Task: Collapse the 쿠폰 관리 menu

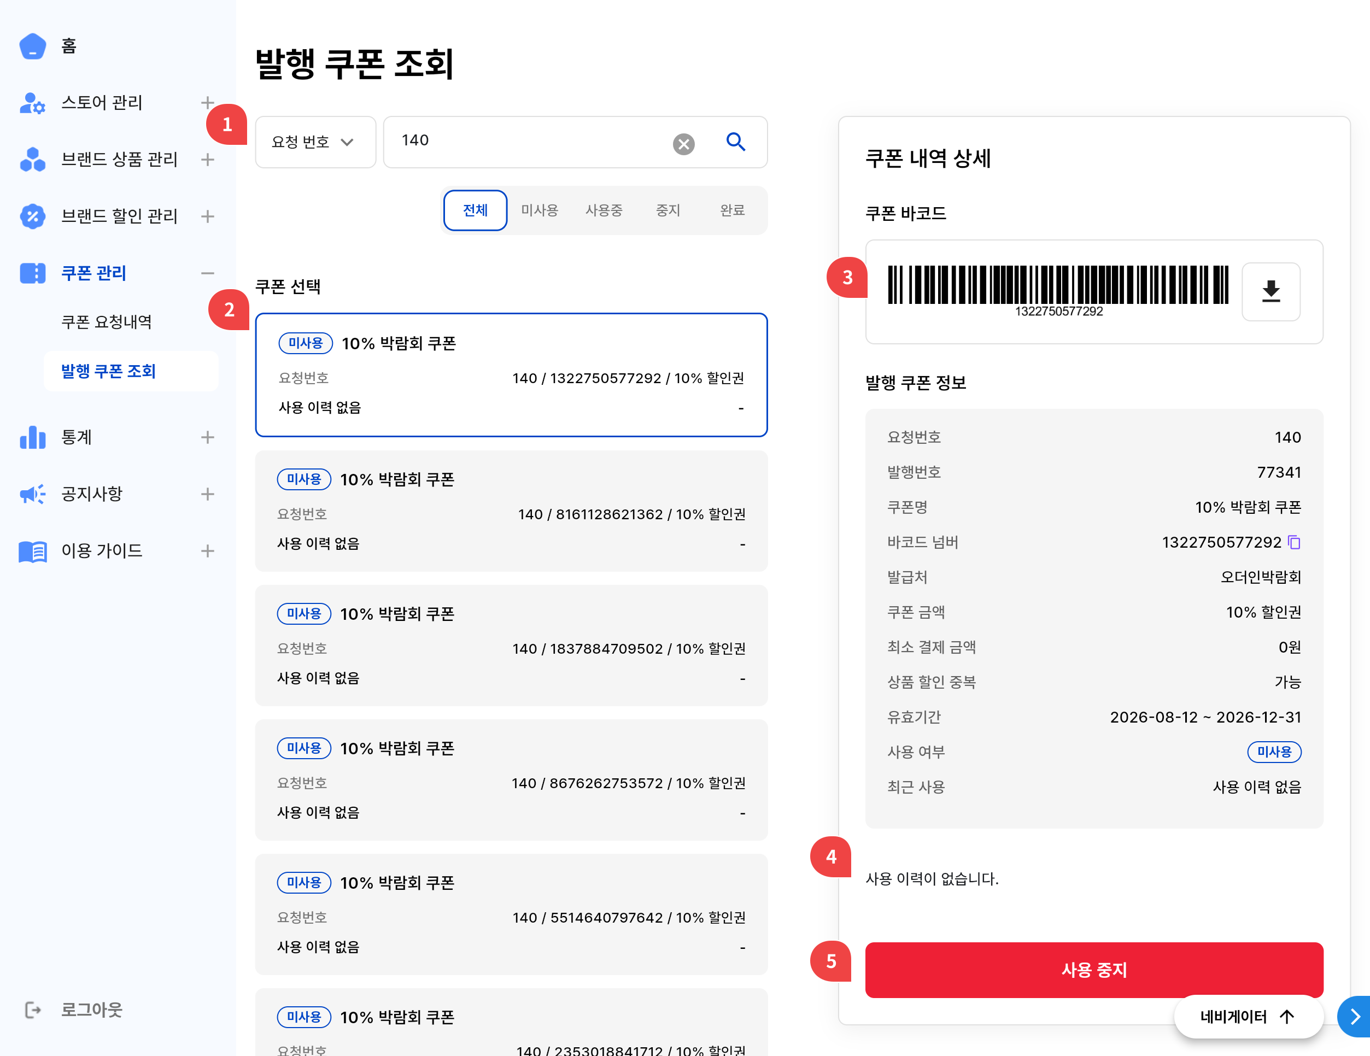Action: 208,273
